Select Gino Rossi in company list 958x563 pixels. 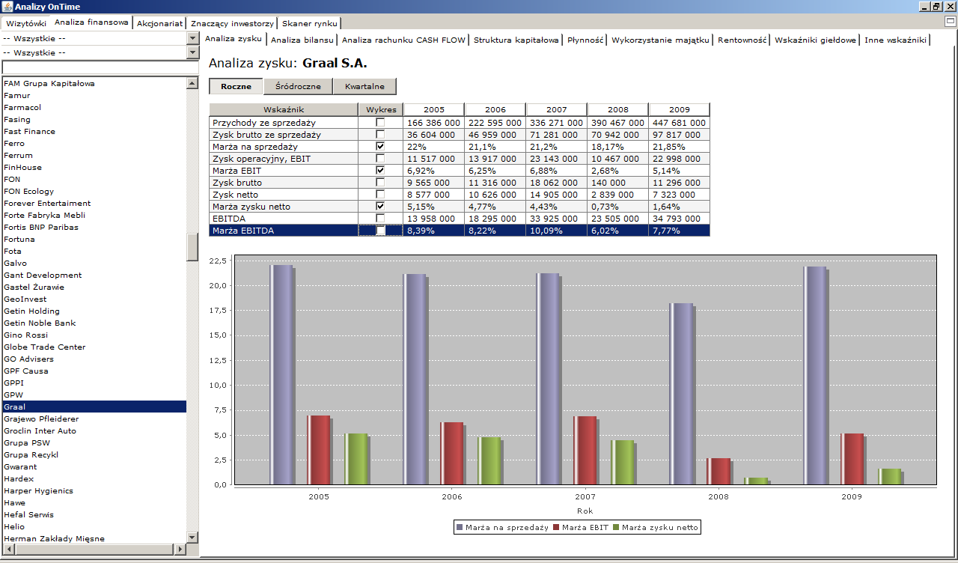(x=94, y=335)
